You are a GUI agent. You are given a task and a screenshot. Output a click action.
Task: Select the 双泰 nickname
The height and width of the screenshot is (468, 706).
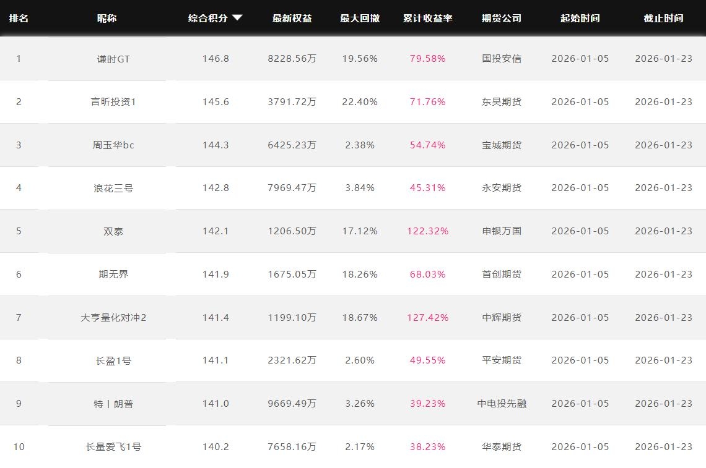(x=113, y=231)
